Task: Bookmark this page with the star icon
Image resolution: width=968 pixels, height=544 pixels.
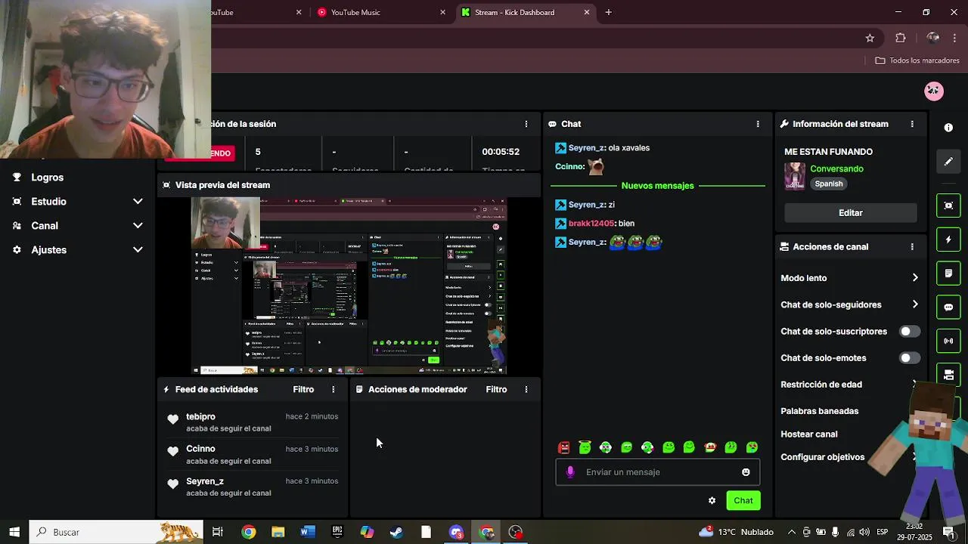Action: (870, 38)
